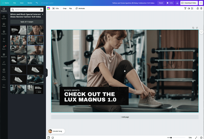Click the Search templates field

[x=27, y=10]
